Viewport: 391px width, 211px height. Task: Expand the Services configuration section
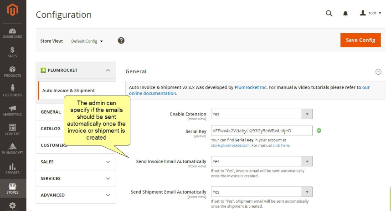pos(76,178)
